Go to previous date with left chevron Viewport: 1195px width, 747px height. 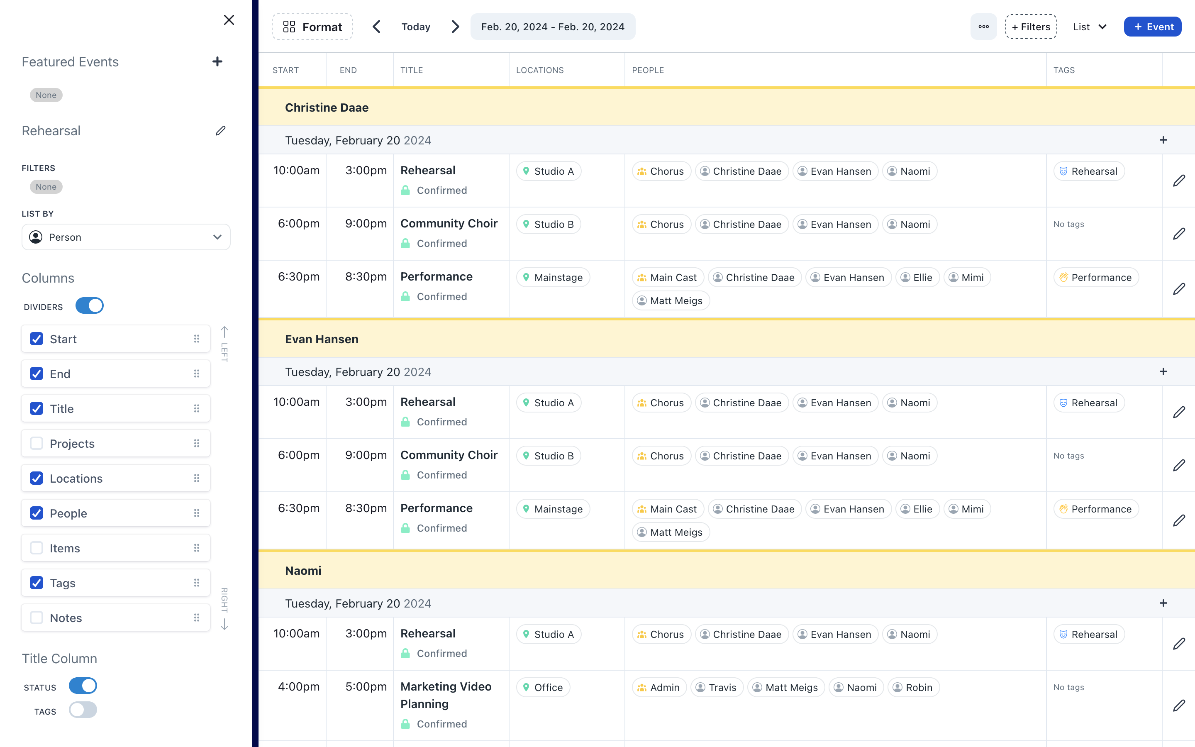coord(377,27)
